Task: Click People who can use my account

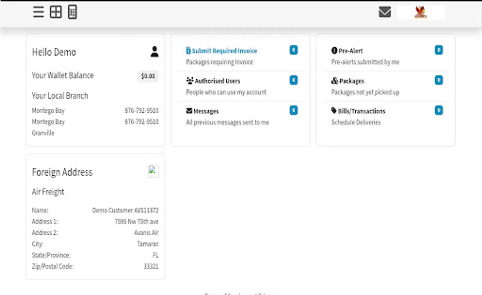Action: pyautogui.click(x=226, y=92)
